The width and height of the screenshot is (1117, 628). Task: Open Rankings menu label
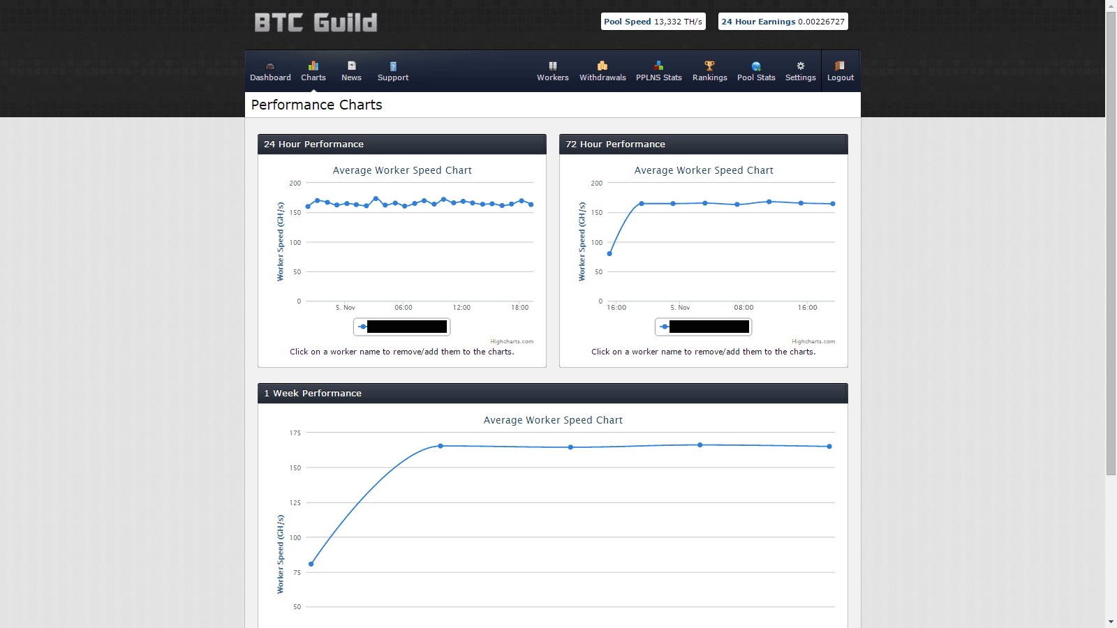(x=710, y=77)
